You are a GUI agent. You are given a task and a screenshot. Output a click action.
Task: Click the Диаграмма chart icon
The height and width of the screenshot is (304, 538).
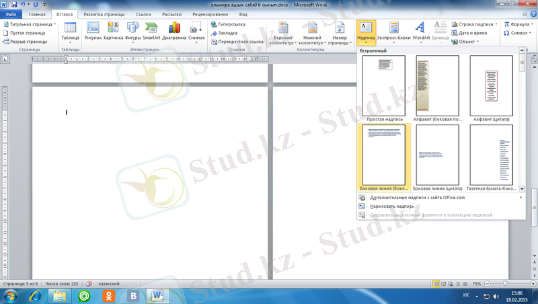tap(175, 31)
